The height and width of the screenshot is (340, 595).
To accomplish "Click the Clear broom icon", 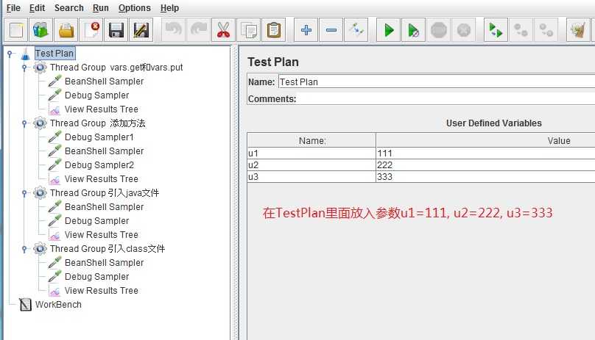I will pos(578,30).
